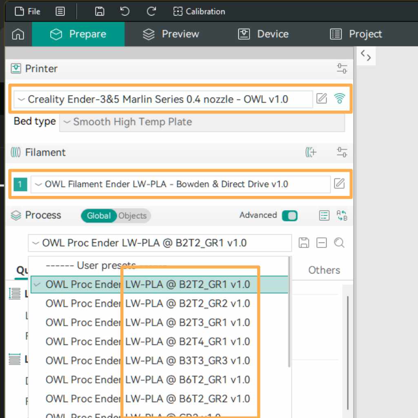Edit the filament preset with pencil icon

[x=339, y=184]
